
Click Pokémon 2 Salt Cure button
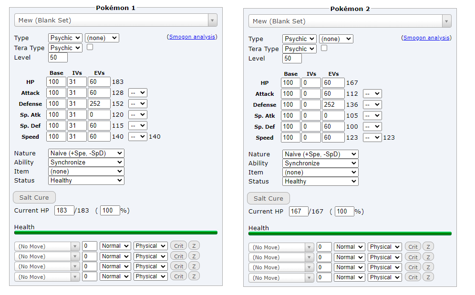[268, 198]
